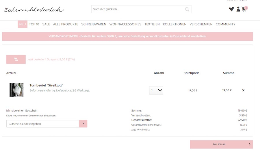Open the SCHREIBWAREN category
260x150 pixels.
click(x=94, y=24)
